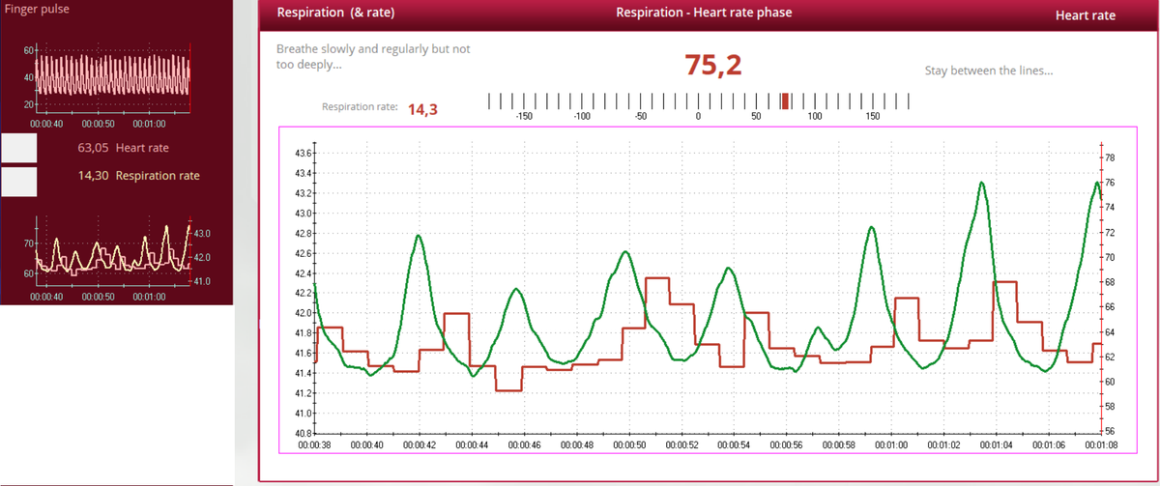Viewport: 1160px width, 486px height.
Task: Click the 14,30 respiration rate value
Action: (x=93, y=176)
